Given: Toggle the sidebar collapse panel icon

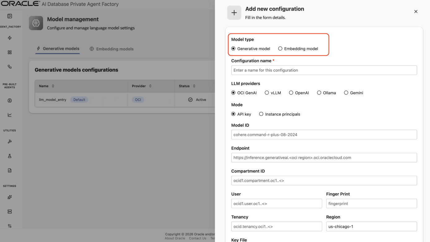Looking at the screenshot, I should pos(10,16).
